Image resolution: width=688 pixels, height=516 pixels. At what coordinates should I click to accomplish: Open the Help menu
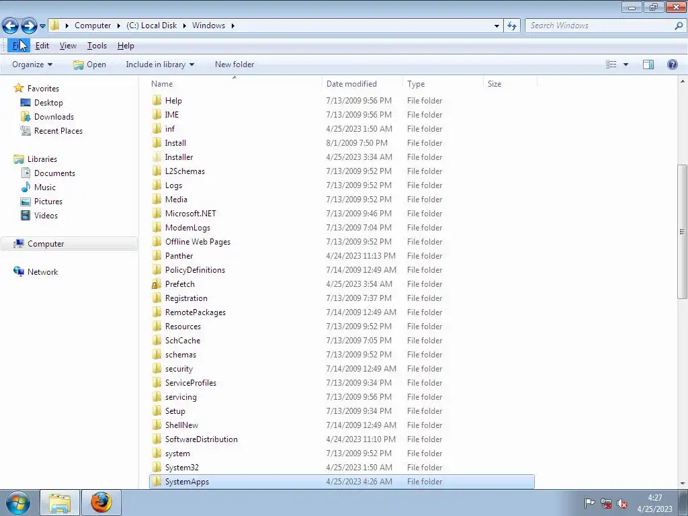point(126,46)
